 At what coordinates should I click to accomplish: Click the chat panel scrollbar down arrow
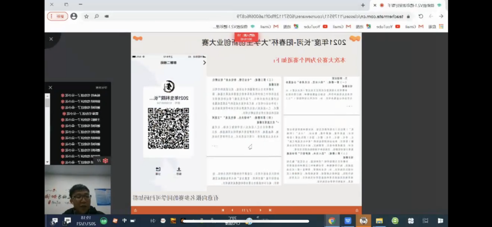click(47, 162)
